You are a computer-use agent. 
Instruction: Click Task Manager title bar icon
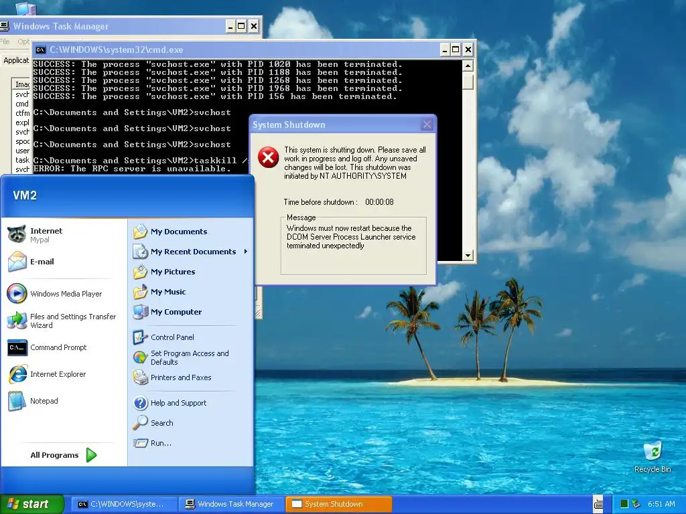pos(5,26)
